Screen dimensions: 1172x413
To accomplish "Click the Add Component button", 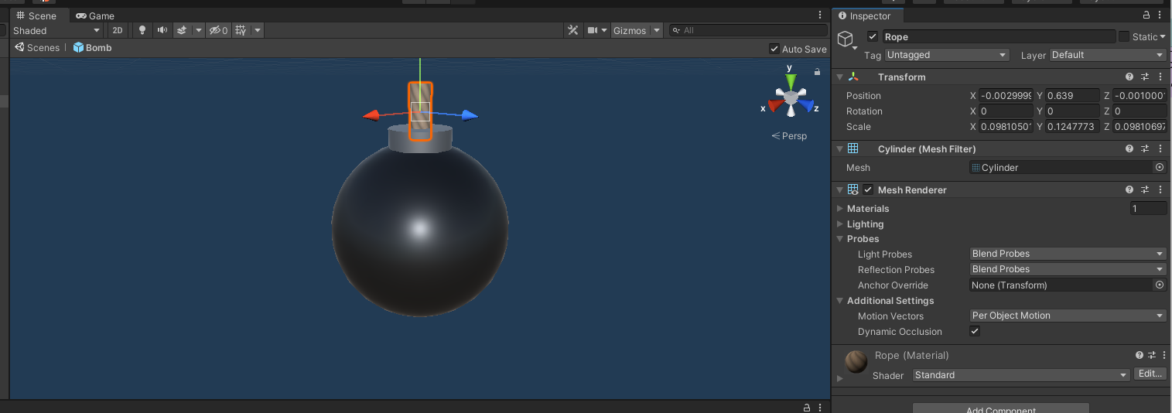I will coord(1000,408).
